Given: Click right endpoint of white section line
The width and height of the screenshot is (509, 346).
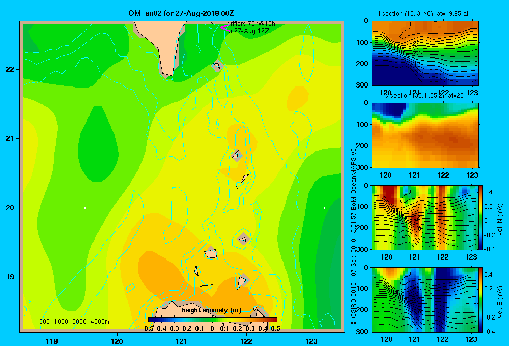Looking at the screenshot, I should 324,208.
